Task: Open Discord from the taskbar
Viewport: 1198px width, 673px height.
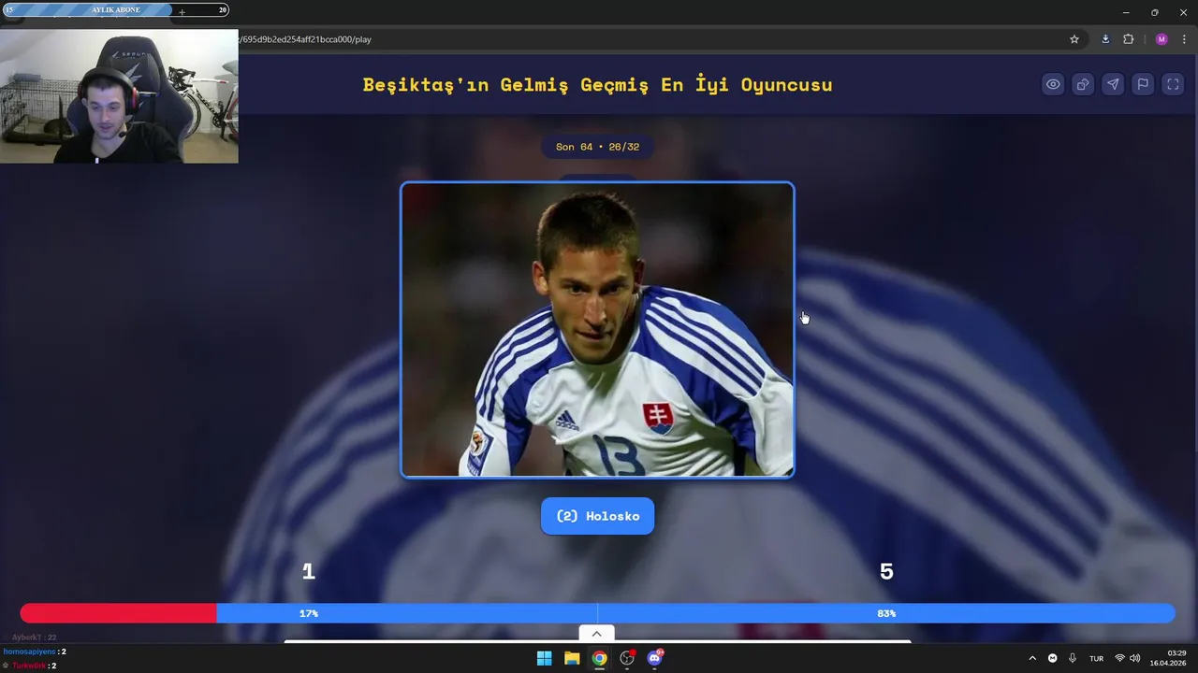Action: [x=655, y=658]
